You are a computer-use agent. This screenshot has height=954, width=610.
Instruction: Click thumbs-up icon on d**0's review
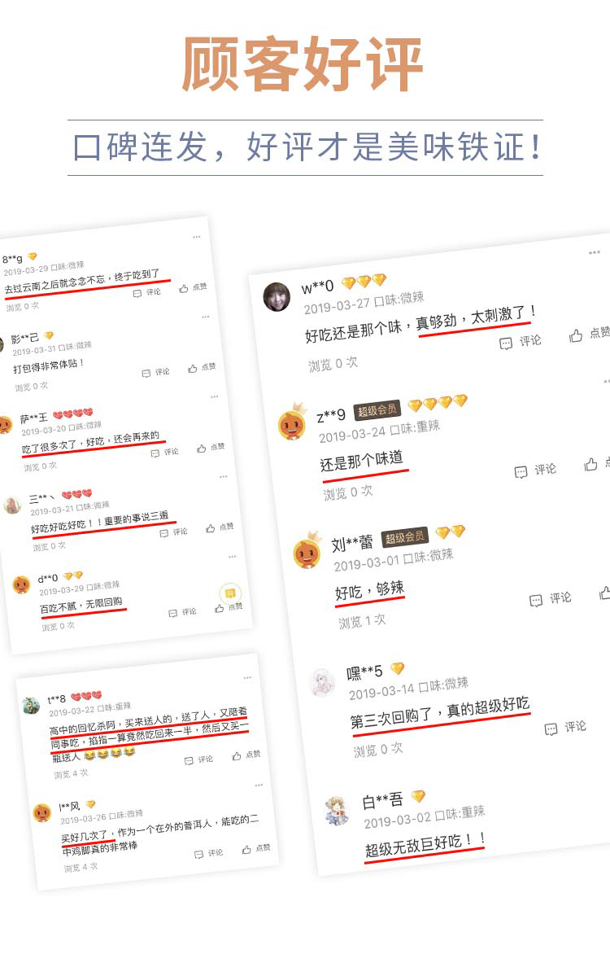click(x=219, y=608)
